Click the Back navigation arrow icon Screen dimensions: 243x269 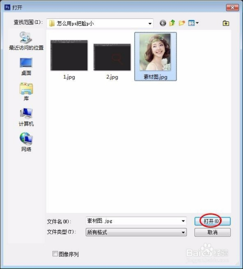(163, 23)
